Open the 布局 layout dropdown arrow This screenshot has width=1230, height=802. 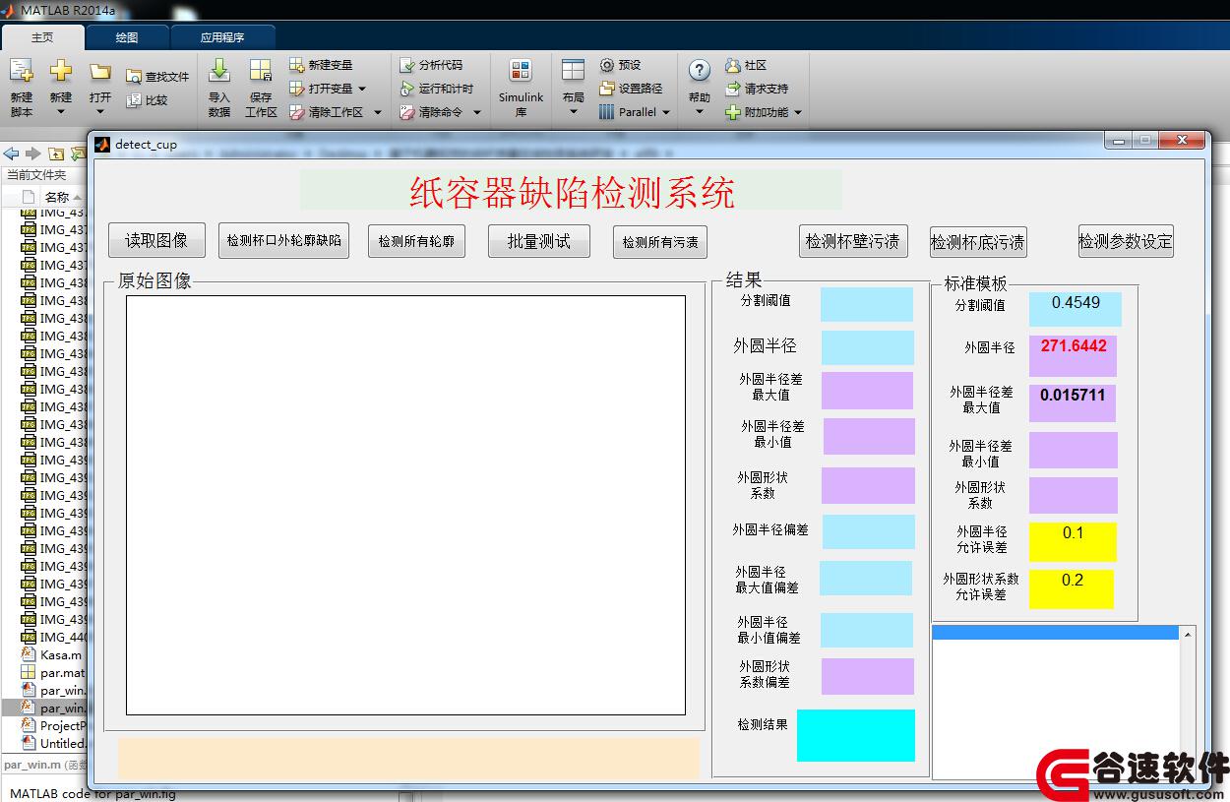tap(574, 112)
